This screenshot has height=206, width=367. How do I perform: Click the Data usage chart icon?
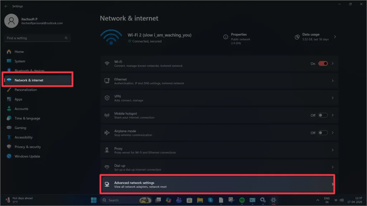[x=297, y=37]
